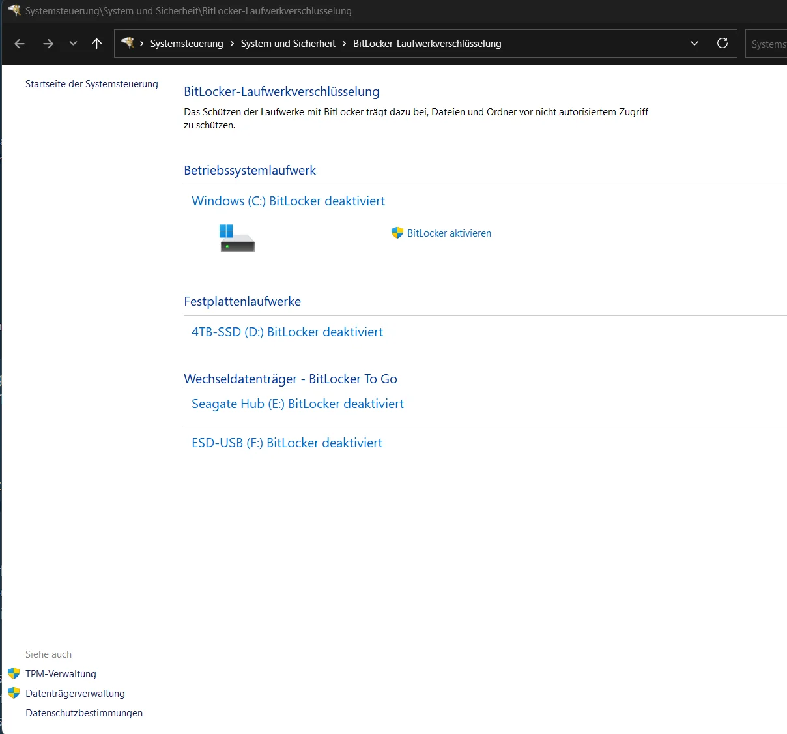Click the Siehe auch label
Viewport: 787px width, 734px height.
(x=48, y=654)
